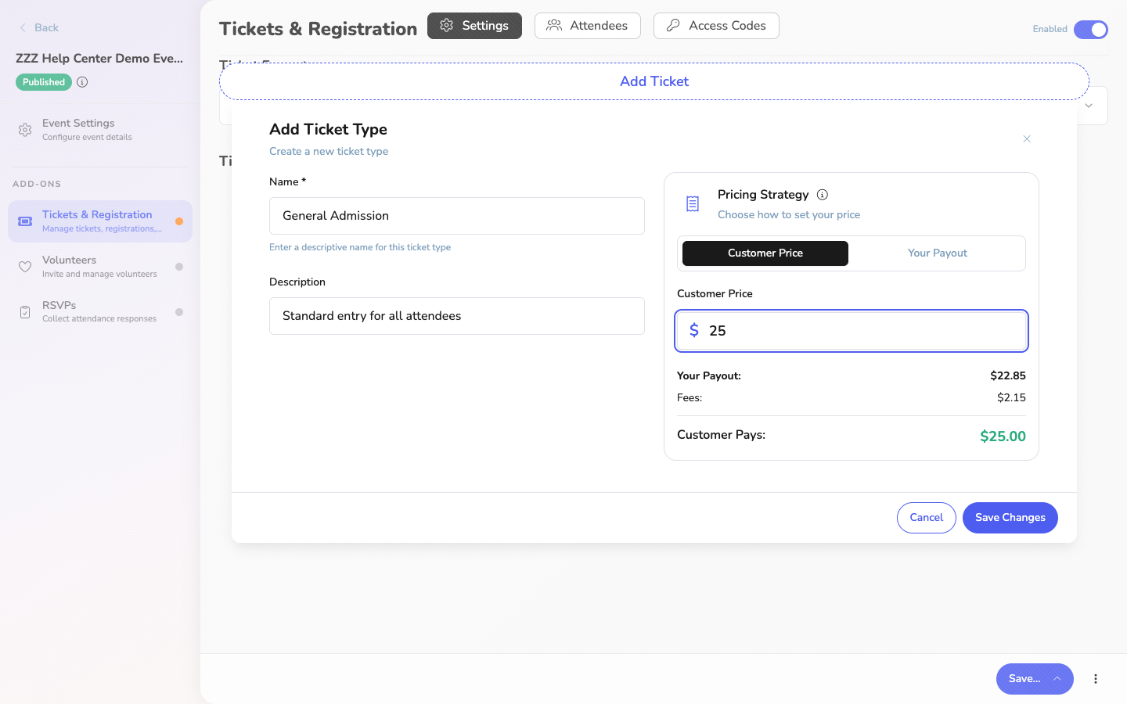1127x704 pixels.
Task: Focus the Customer Price input field
Action: [852, 331]
